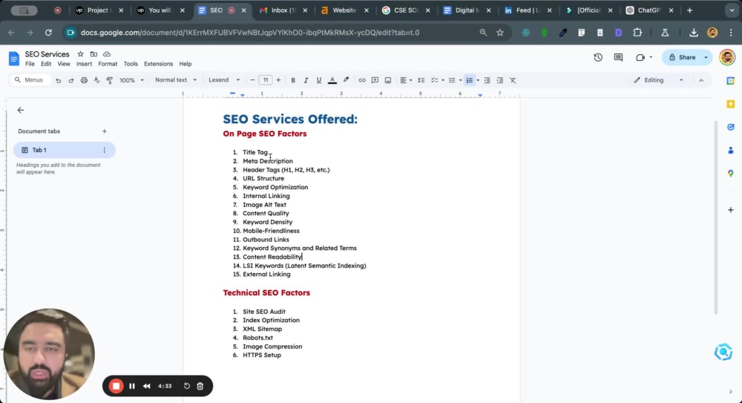742x403 pixels.
Task: Open the bulleted list dropdown
Action: [x=455, y=80]
